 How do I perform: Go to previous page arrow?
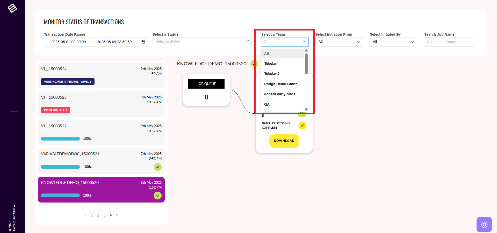click(86, 215)
